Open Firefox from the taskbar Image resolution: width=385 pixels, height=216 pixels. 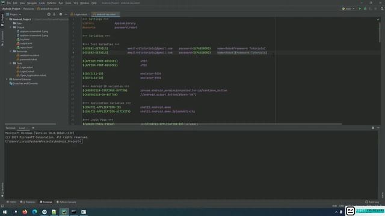[x=25, y=212]
